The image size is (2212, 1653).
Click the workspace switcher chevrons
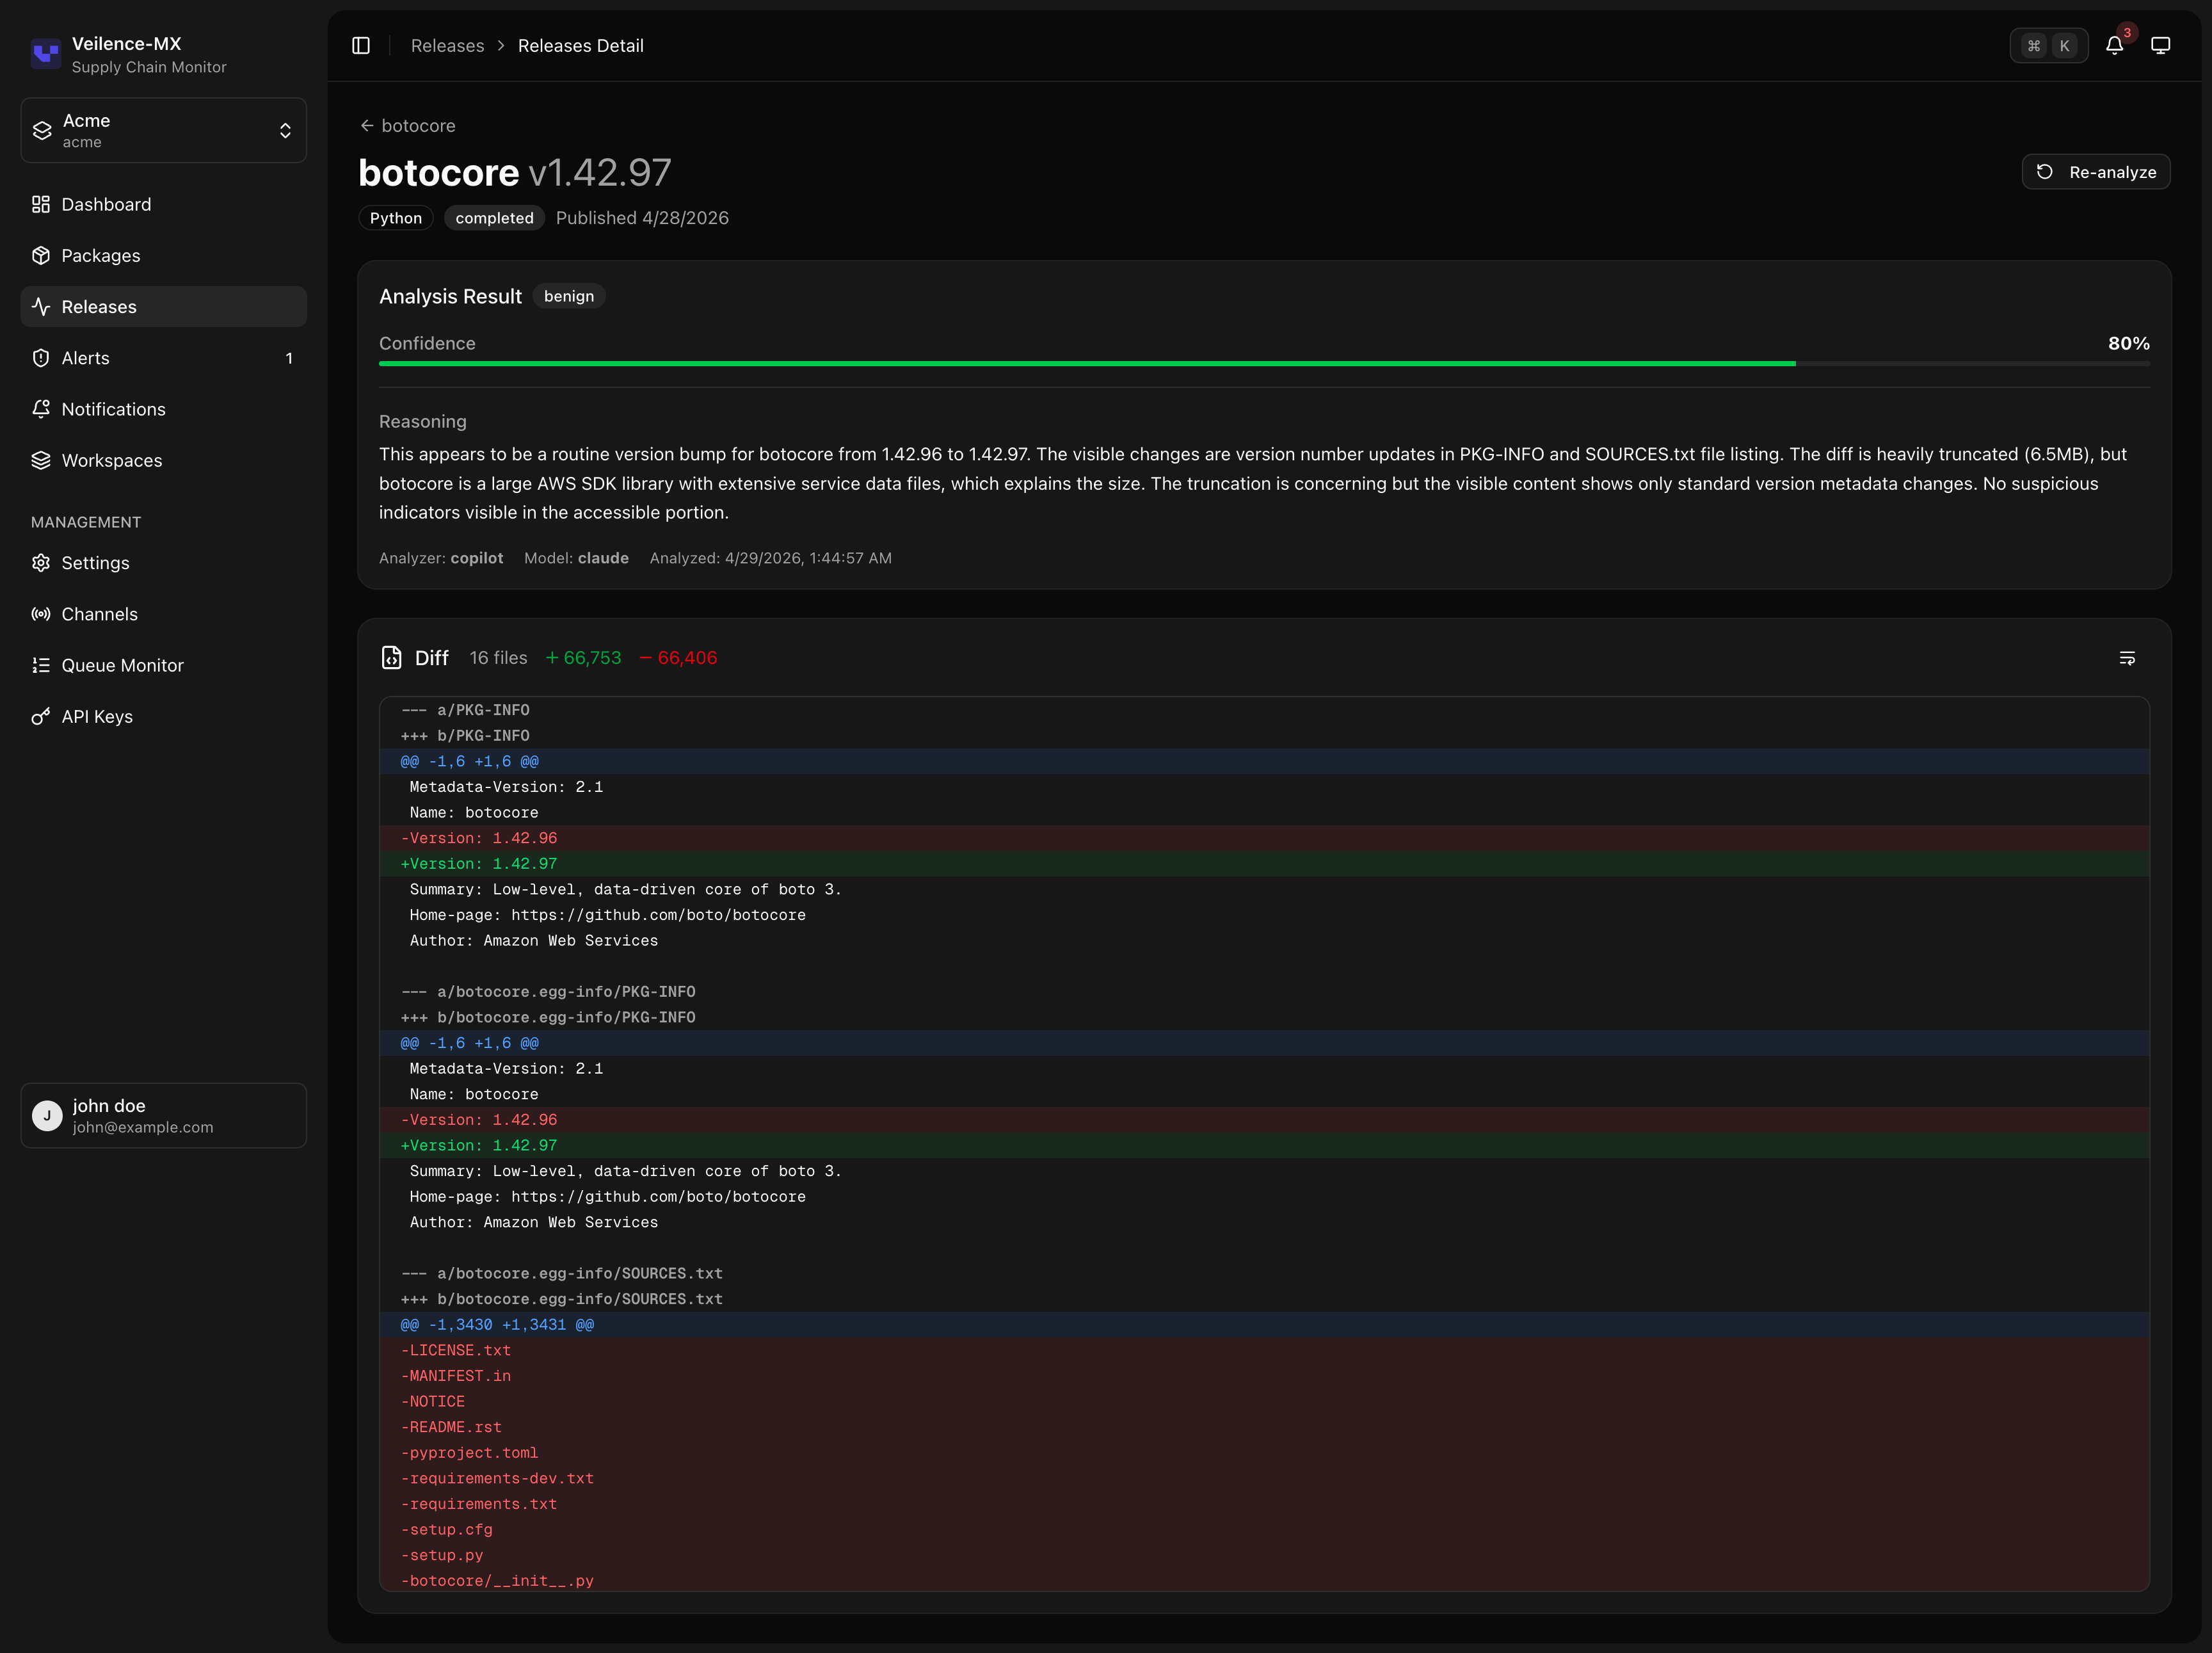285,130
